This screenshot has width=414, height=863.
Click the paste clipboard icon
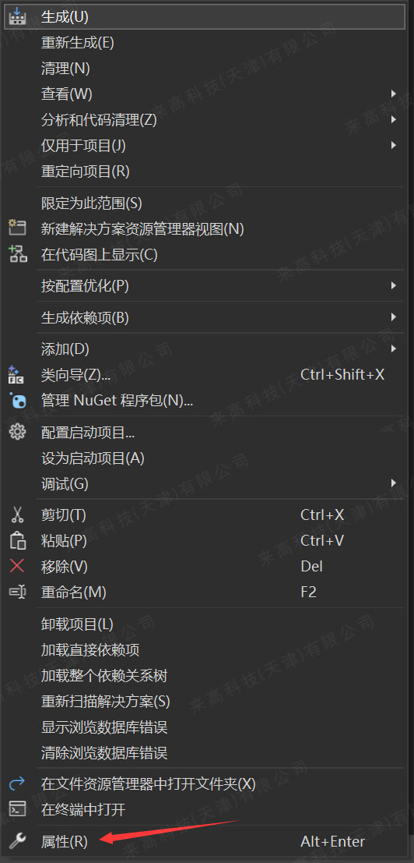18,540
